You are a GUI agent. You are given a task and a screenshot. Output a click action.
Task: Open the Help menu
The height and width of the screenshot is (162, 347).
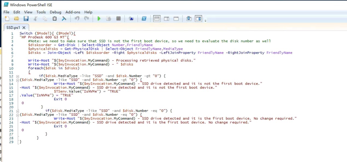88,12
